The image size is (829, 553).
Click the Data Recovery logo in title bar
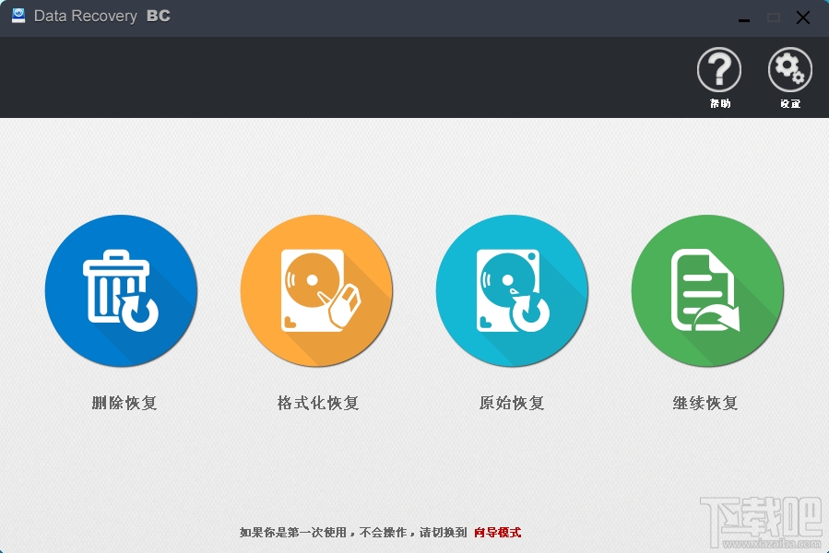pos(18,16)
